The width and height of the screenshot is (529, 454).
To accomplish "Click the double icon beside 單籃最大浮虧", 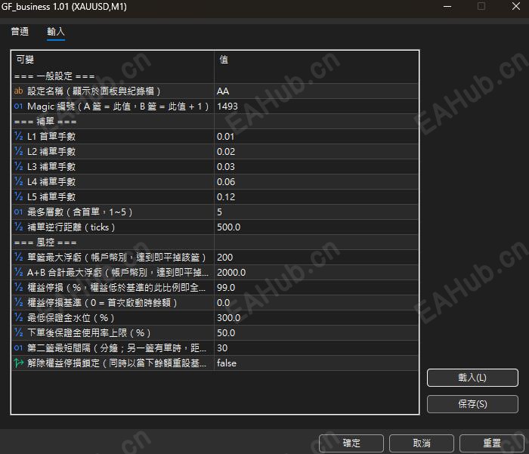I will tap(19, 257).
